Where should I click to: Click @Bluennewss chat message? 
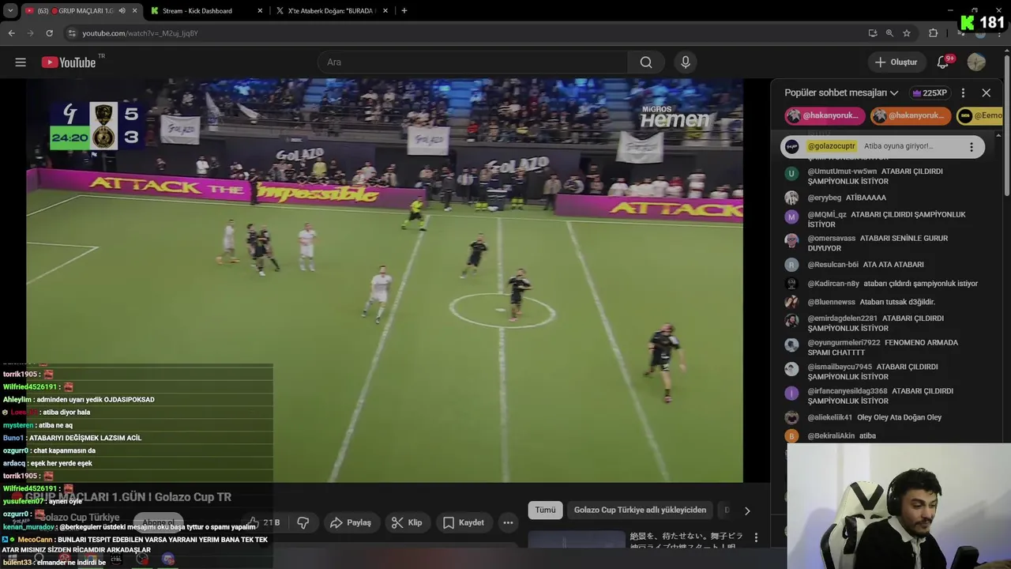pyautogui.click(x=885, y=302)
